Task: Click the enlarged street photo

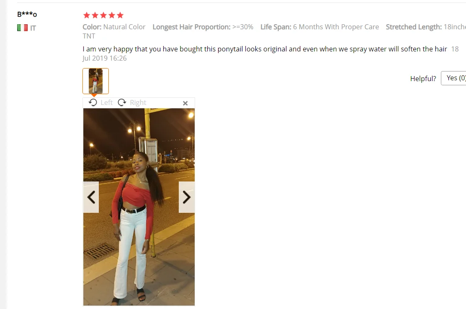Action: (x=139, y=207)
